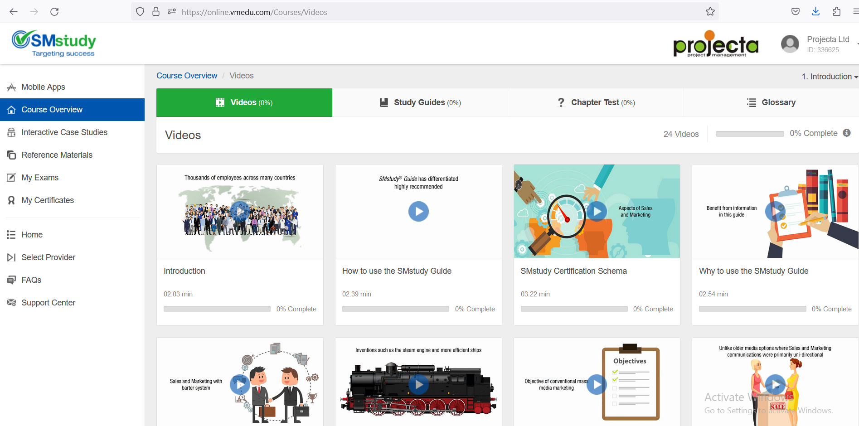Open Interactive Case Studies from sidebar

pos(64,132)
